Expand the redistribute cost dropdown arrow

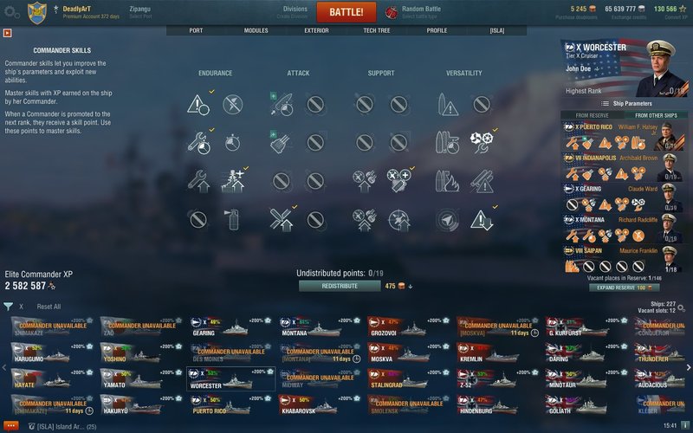(410, 287)
